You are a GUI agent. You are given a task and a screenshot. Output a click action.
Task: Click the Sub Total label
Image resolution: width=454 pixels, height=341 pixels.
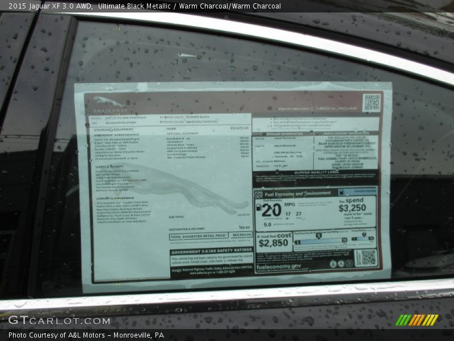176,217
